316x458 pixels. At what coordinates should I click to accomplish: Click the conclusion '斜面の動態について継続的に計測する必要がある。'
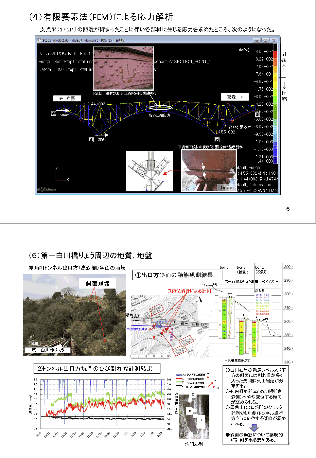pos(254,437)
